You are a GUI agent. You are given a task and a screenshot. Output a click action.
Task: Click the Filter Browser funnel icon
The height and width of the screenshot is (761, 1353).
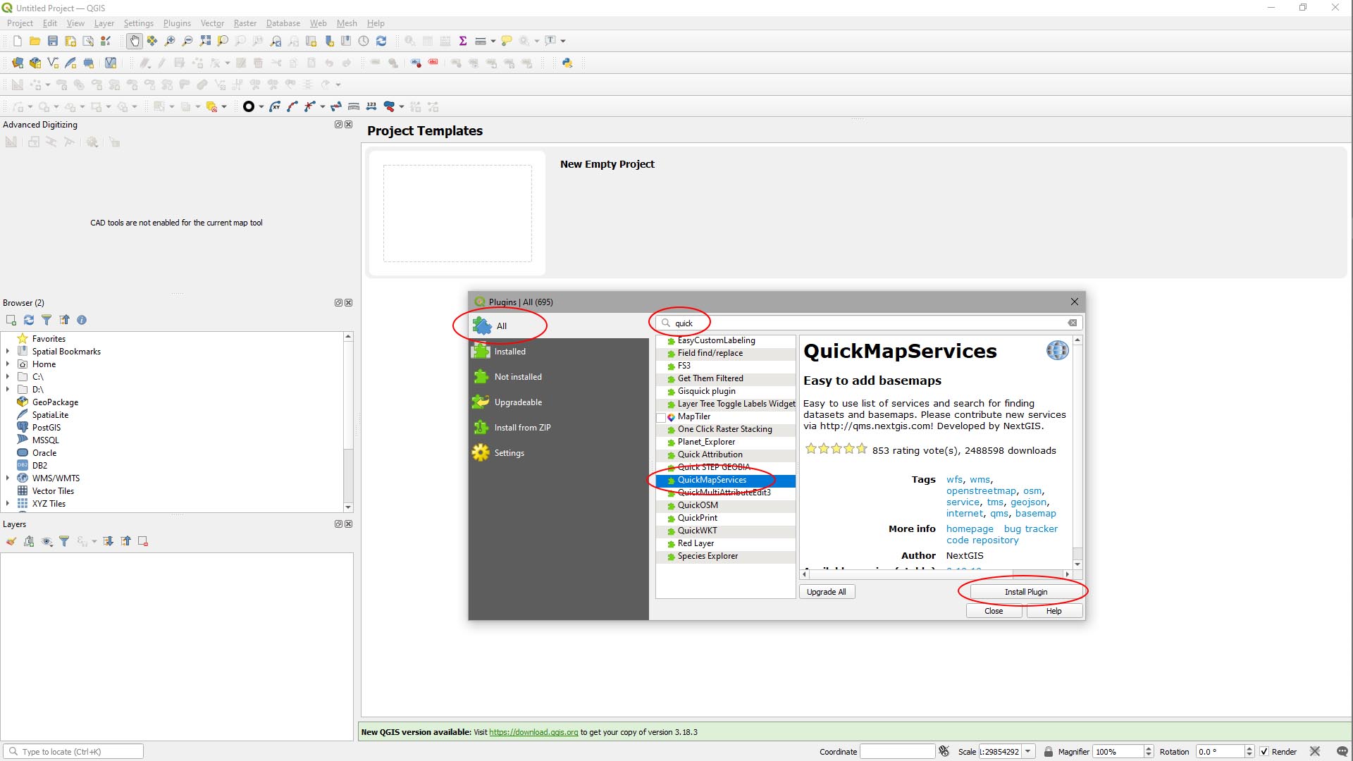tap(47, 320)
